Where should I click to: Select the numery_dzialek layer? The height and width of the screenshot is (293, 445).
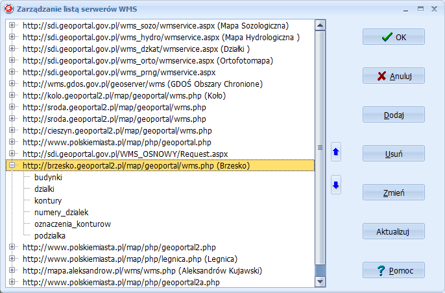[61, 212]
